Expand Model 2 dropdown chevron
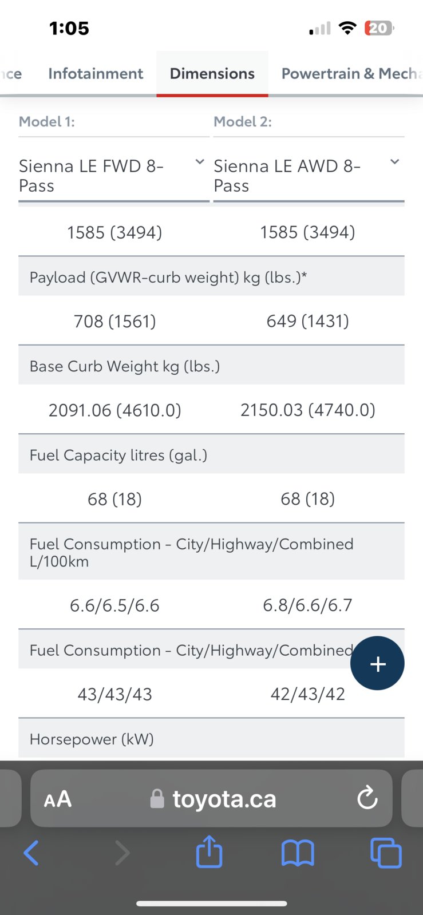 click(394, 162)
